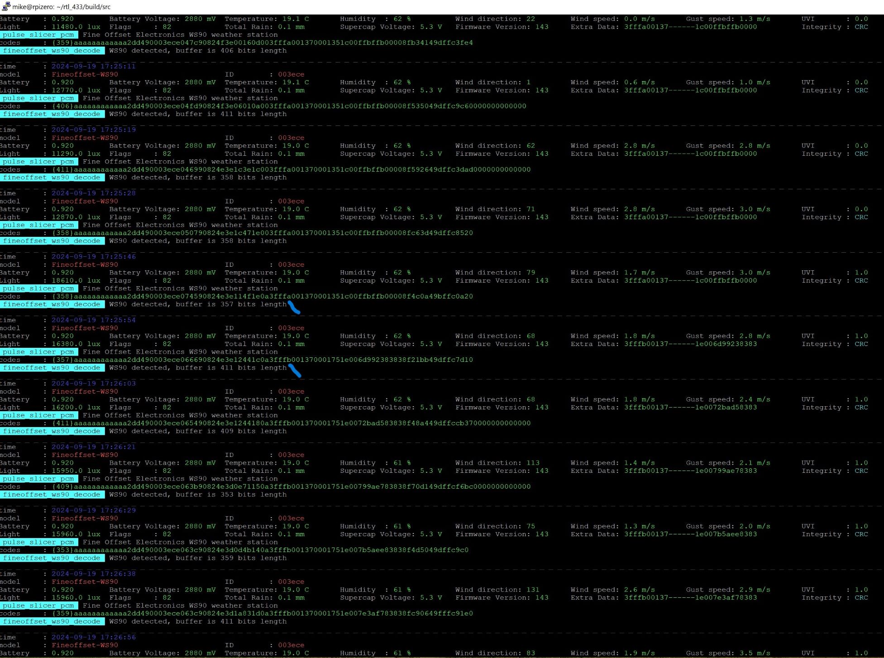Select the topmost pulse slicer pcm highlight
This screenshot has height=658, width=884.
pos(38,34)
